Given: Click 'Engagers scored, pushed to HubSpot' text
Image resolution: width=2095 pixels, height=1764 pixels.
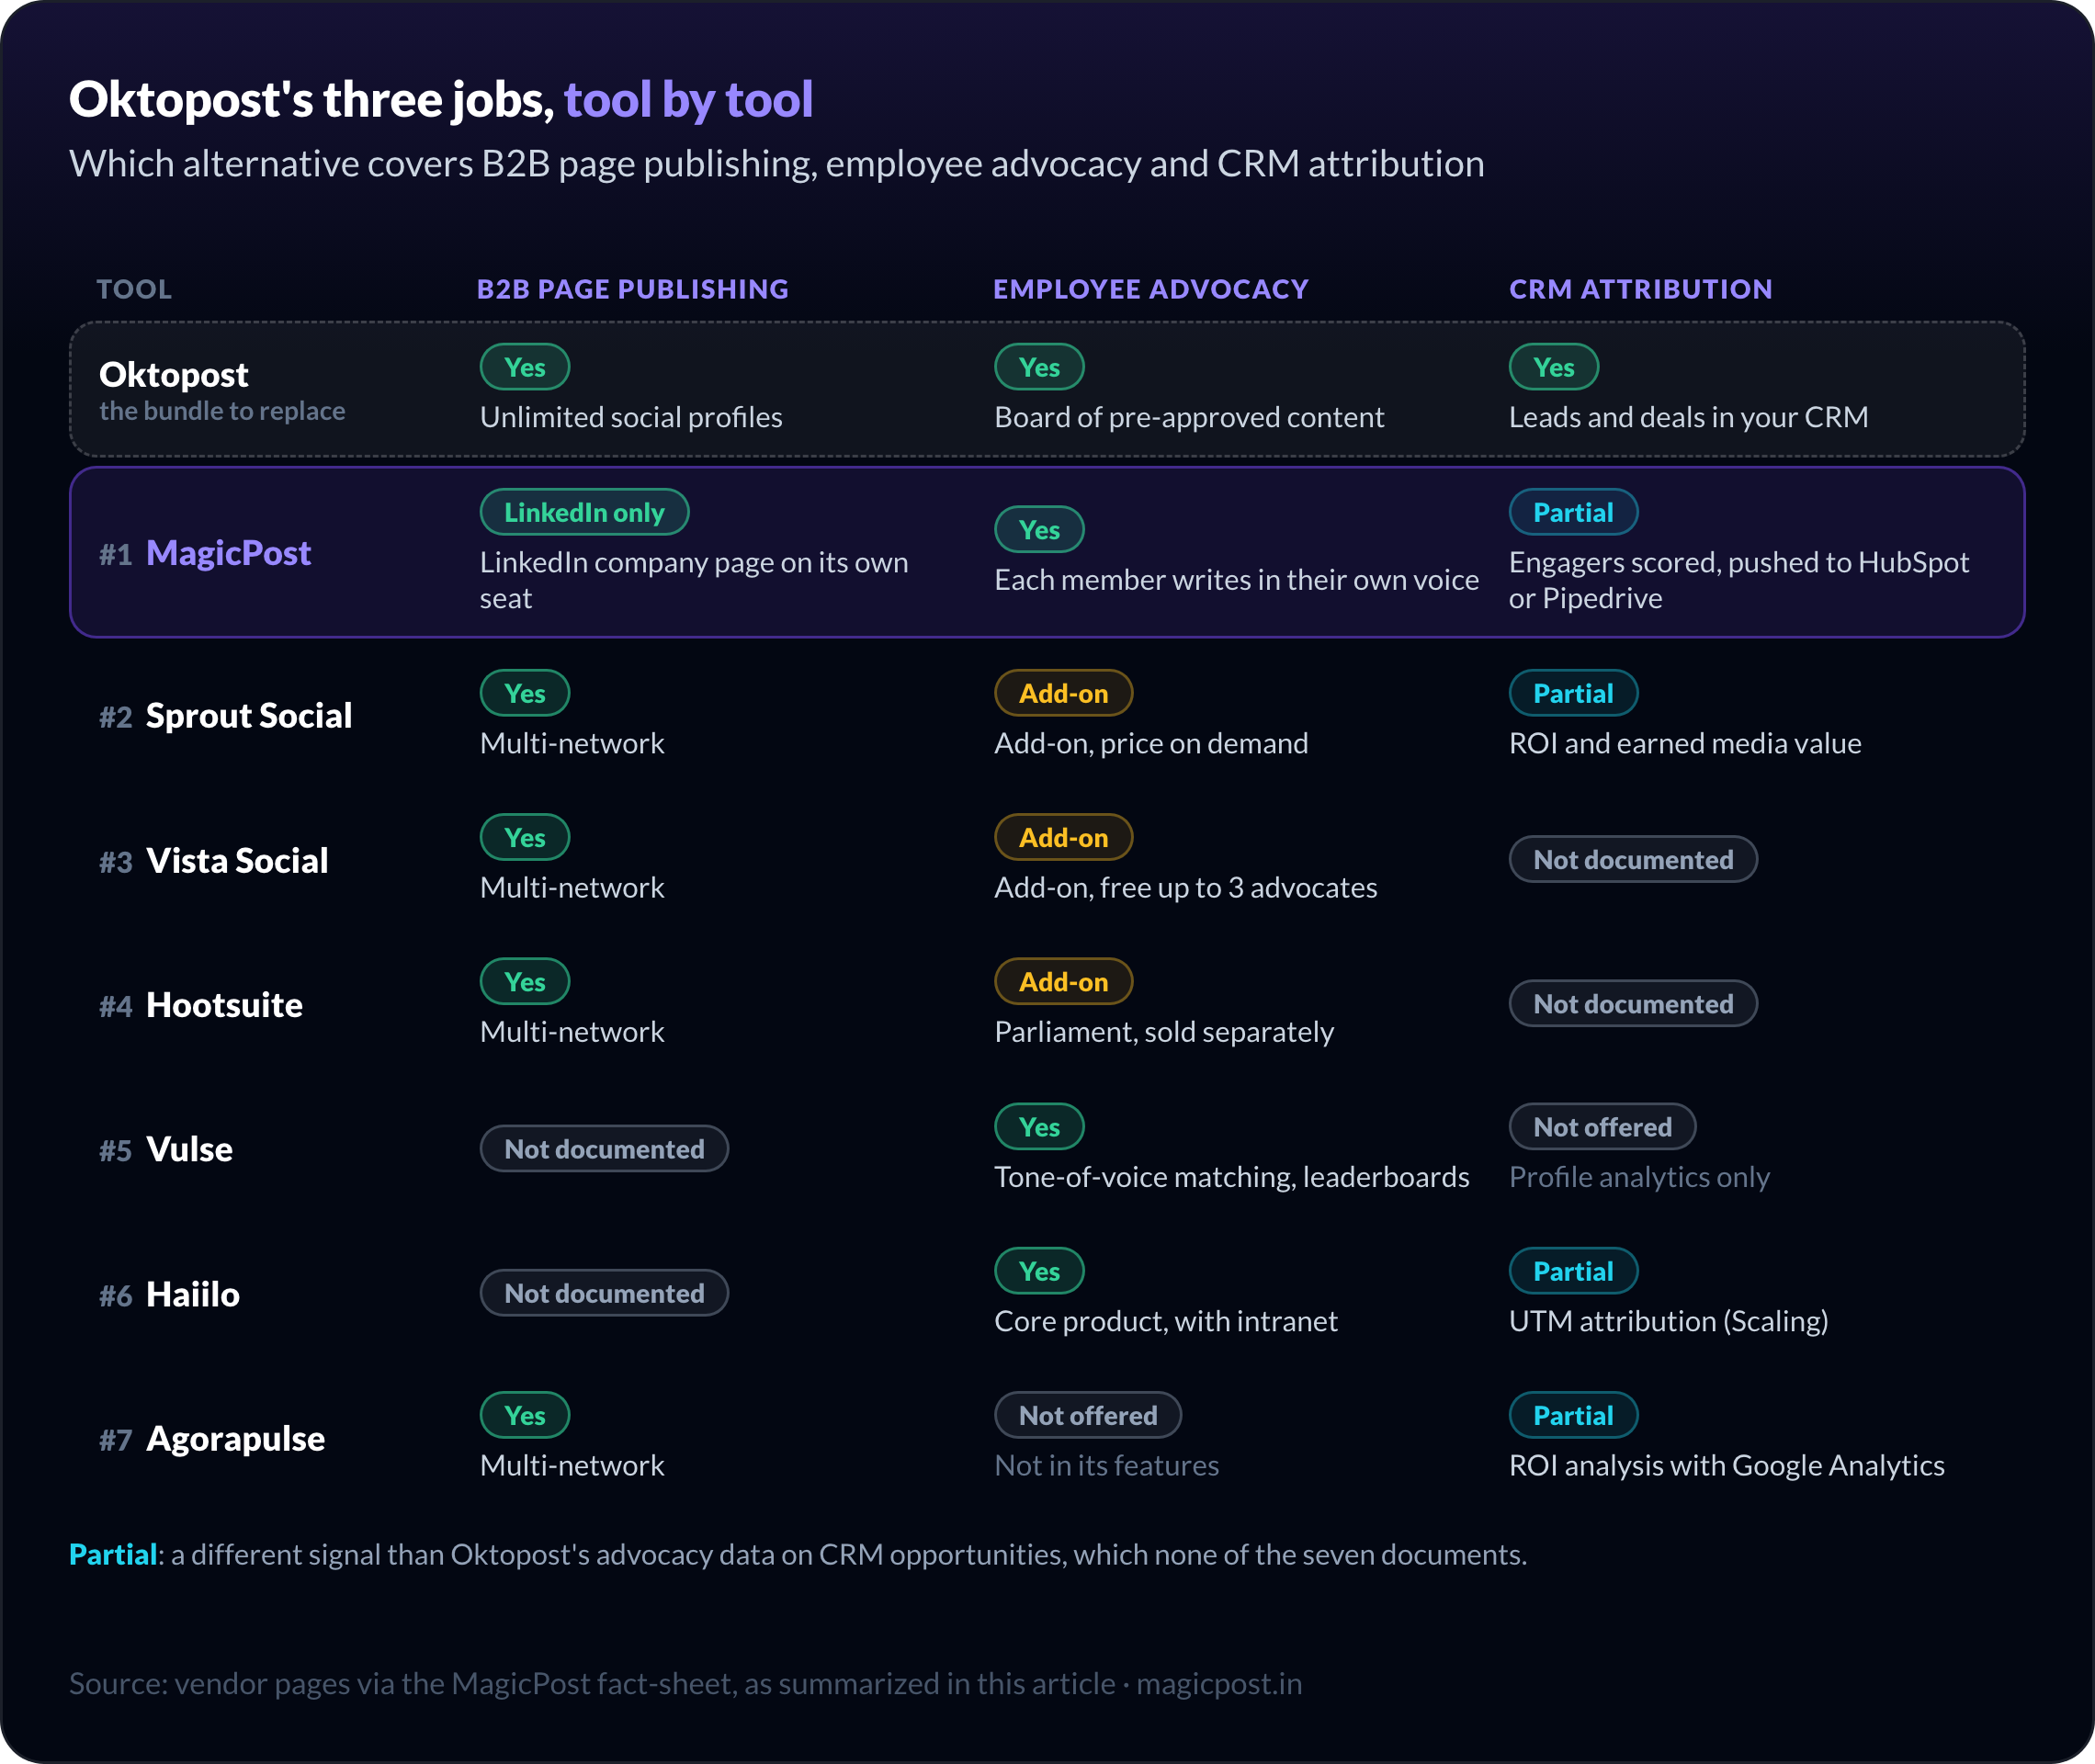Looking at the screenshot, I should [1739, 562].
